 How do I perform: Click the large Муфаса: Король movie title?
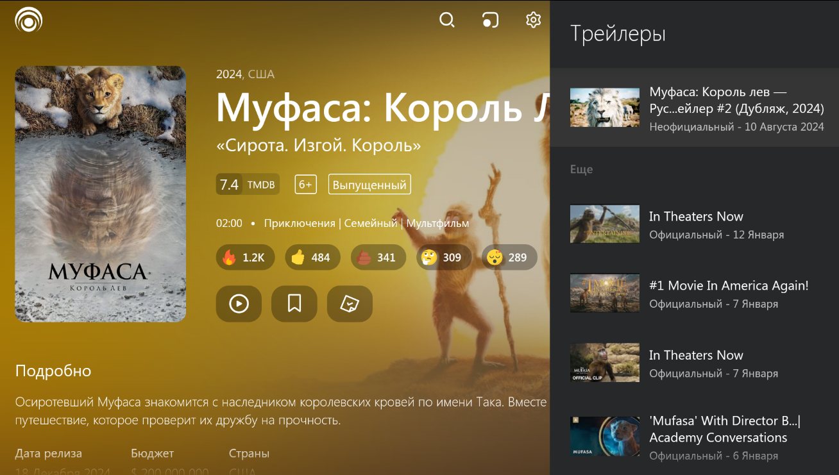coord(383,108)
